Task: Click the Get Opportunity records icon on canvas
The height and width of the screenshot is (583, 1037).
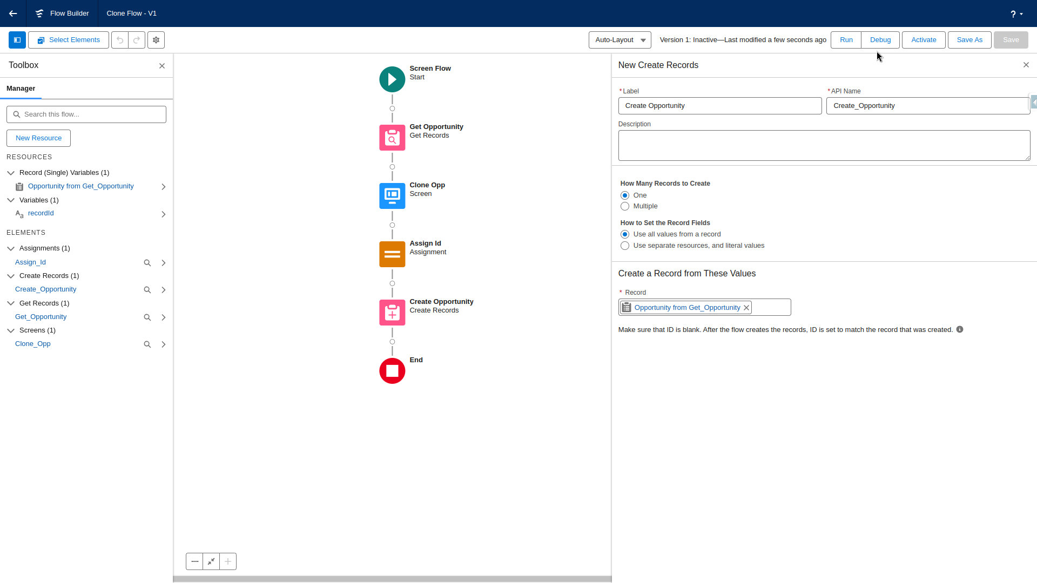Action: click(x=392, y=138)
